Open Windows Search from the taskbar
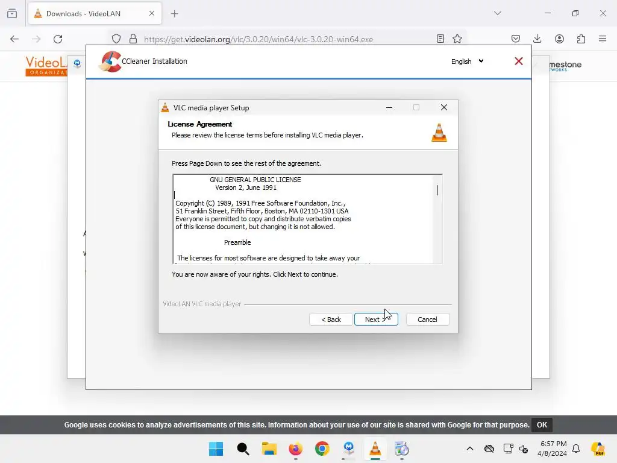The height and width of the screenshot is (463, 617). (243, 449)
